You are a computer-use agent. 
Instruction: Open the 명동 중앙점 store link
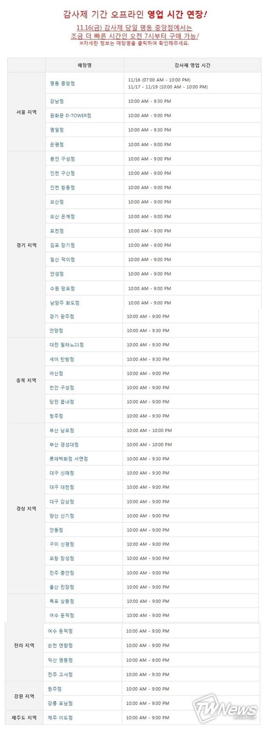click(x=62, y=83)
